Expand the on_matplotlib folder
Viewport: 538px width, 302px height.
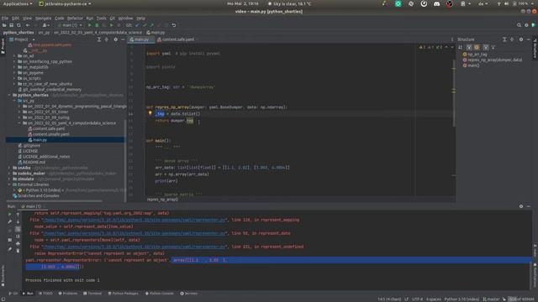click(14, 67)
